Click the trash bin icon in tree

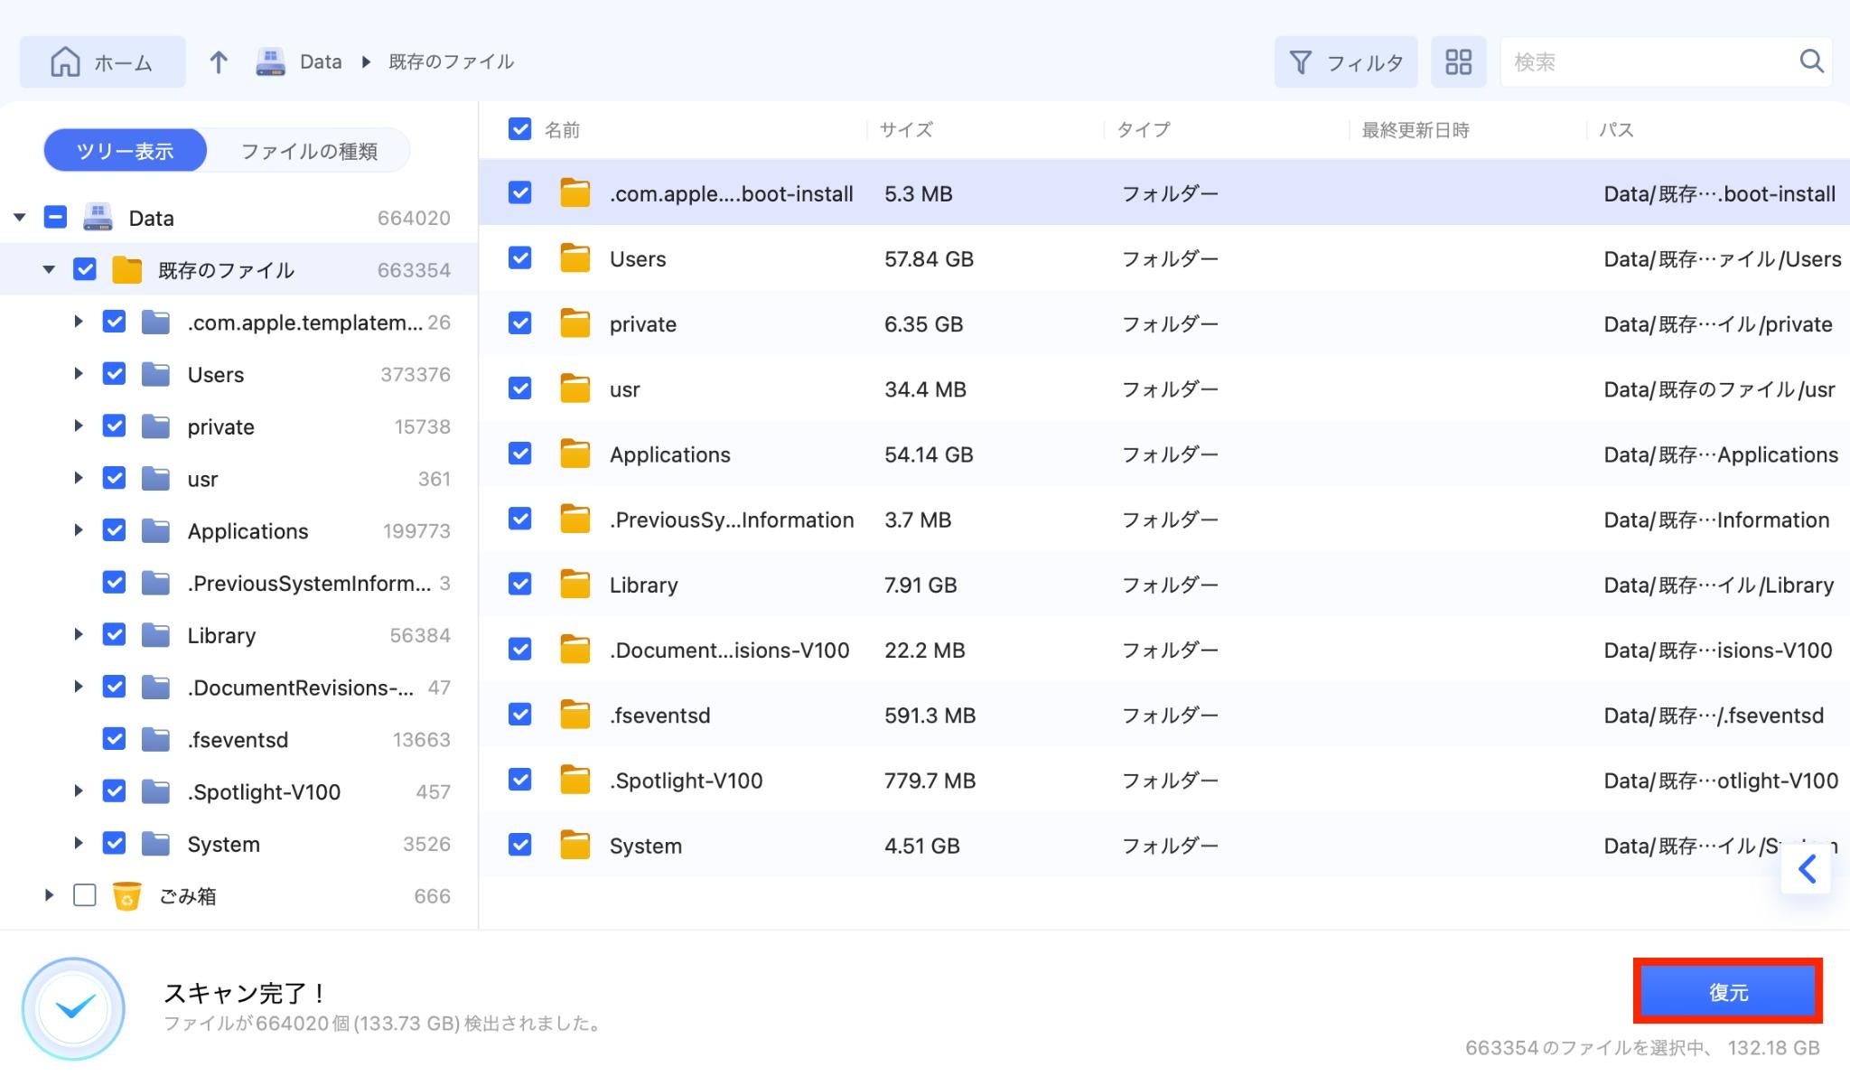tap(126, 895)
